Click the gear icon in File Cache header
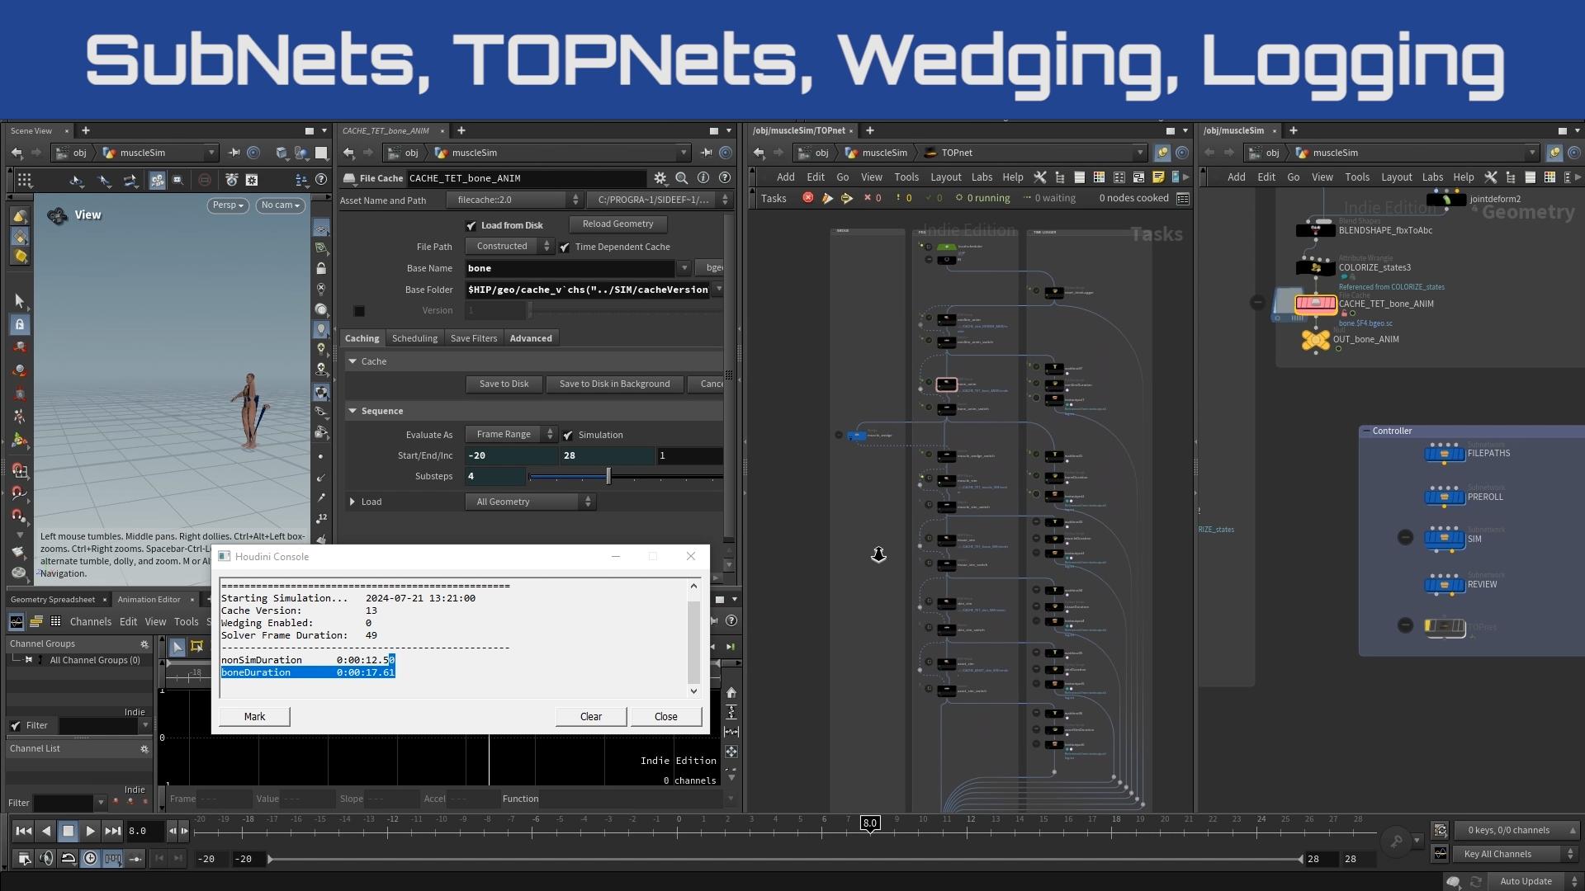The width and height of the screenshot is (1585, 891). pos(660,178)
